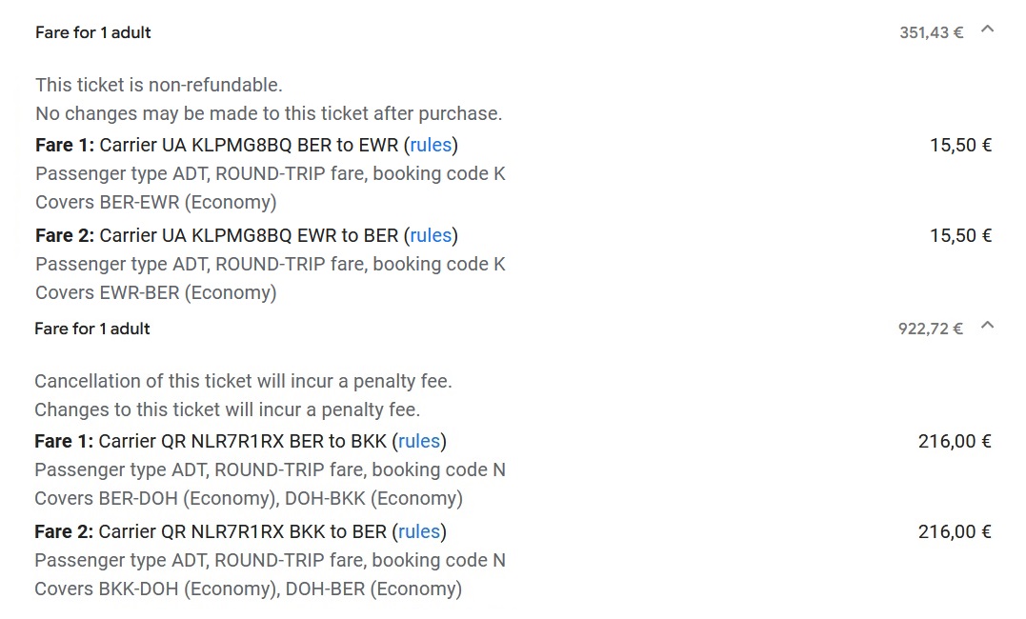
Task: View rules for QR BER to BKK fare
Action: tap(419, 442)
